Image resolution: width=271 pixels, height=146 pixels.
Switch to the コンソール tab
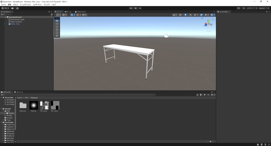click(19, 92)
